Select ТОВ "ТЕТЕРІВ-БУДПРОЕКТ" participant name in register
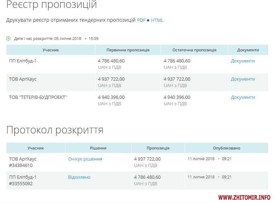275x203 pixels. [38, 97]
